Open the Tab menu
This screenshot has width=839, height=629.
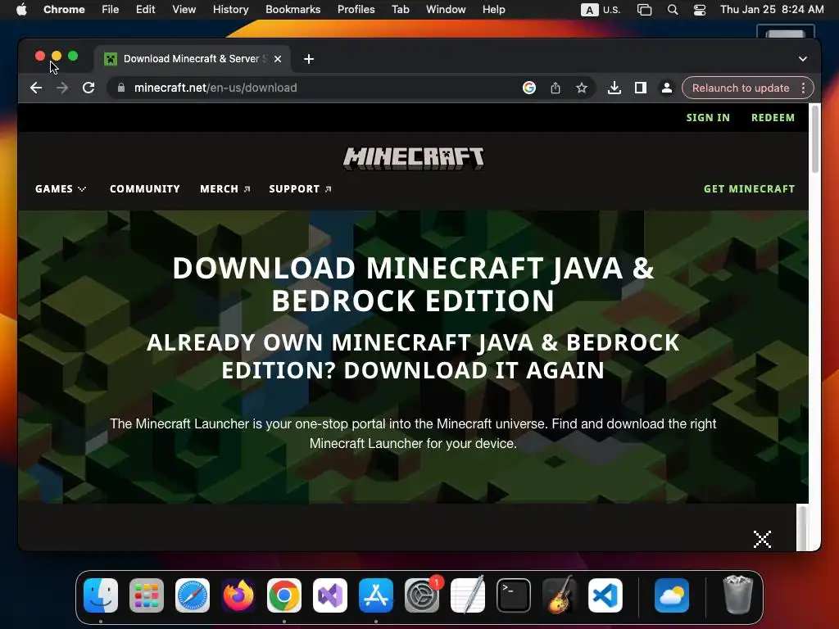[400, 10]
